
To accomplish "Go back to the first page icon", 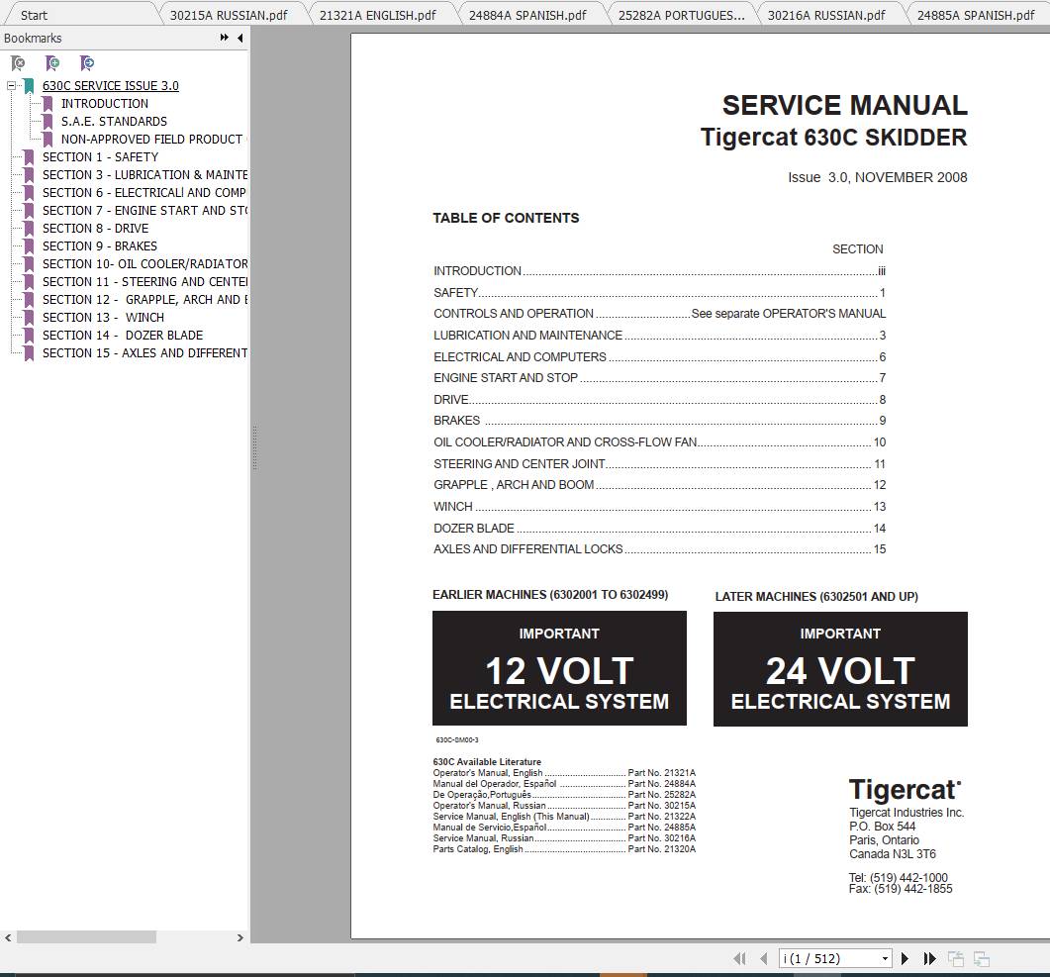I will click(739, 959).
